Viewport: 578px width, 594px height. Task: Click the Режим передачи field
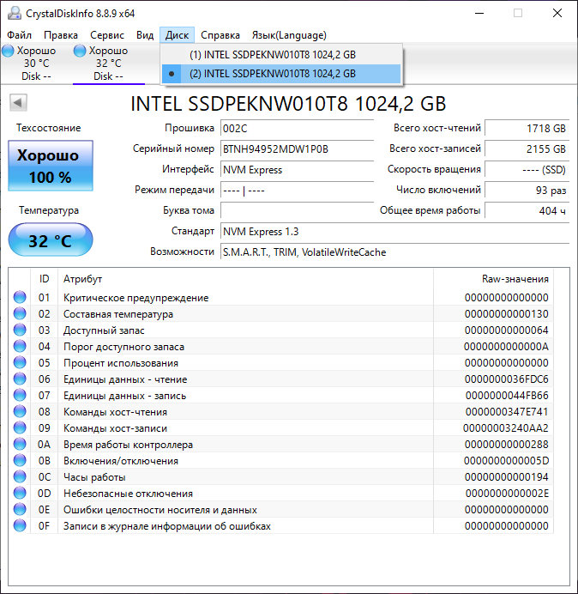297,191
